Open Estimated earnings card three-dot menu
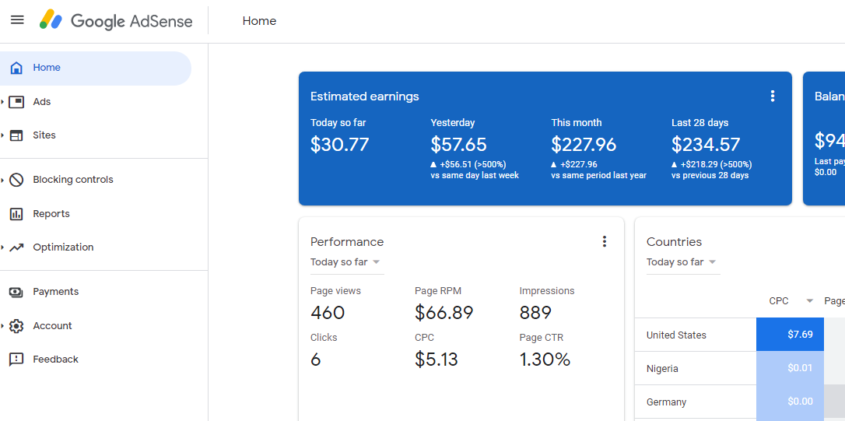Screen dimensions: 845x421 (x=772, y=96)
